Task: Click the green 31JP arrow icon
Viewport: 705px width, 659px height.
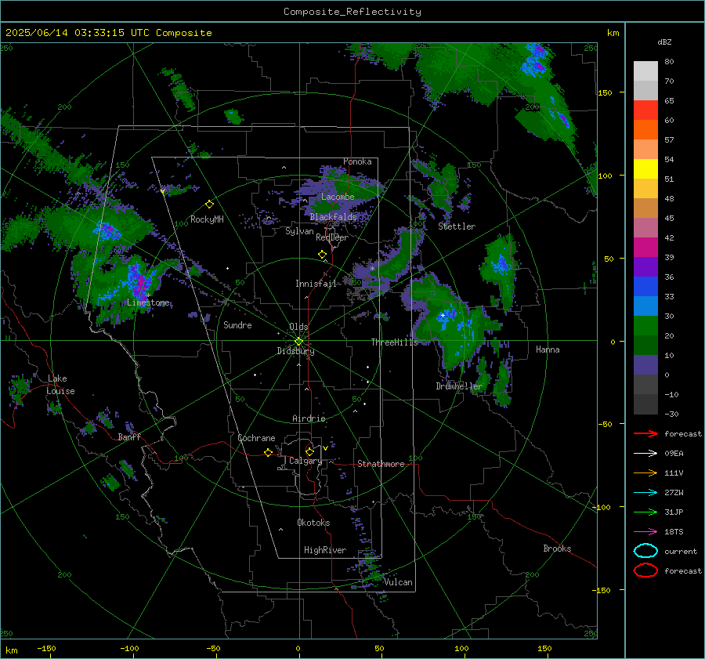Action: [645, 512]
